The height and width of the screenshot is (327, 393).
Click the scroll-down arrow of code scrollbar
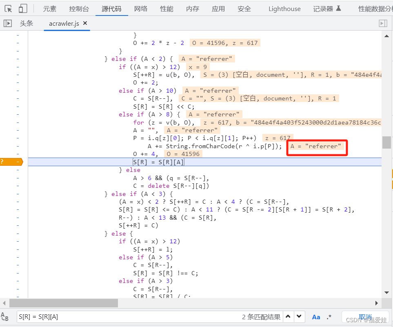pos(387,292)
